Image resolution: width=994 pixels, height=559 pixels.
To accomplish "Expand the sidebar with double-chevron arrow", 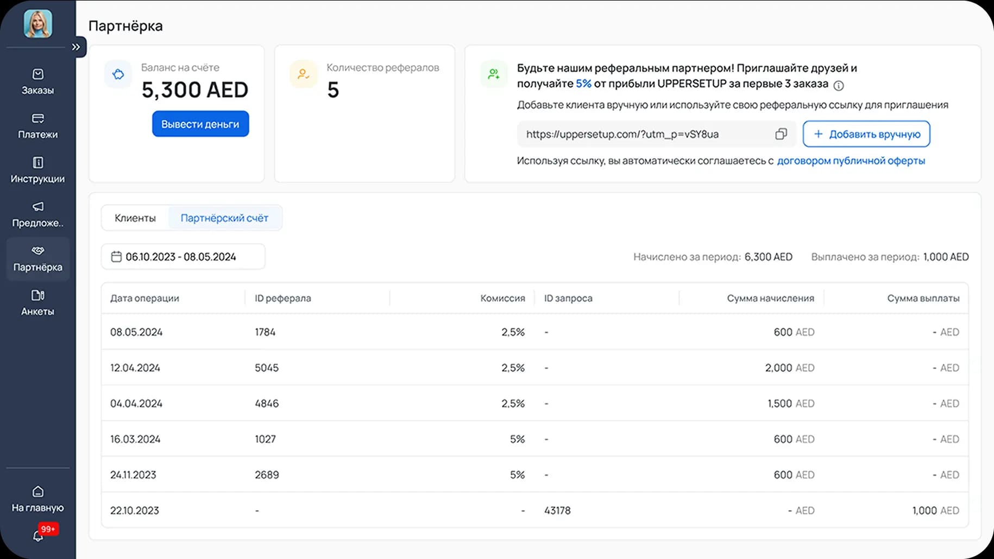I will point(76,47).
